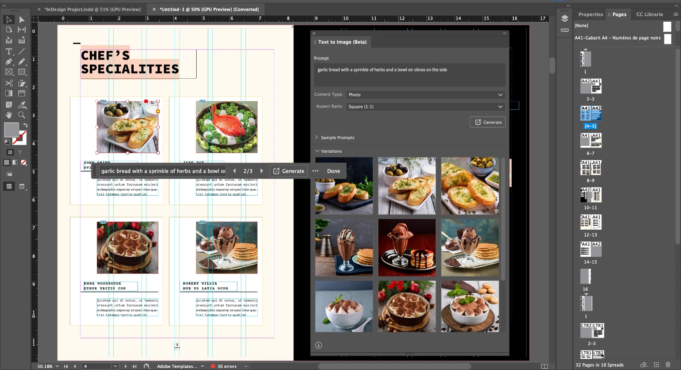Toggle formatting affects container
This screenshot has width=681, height=370.
tap(10, 152)
